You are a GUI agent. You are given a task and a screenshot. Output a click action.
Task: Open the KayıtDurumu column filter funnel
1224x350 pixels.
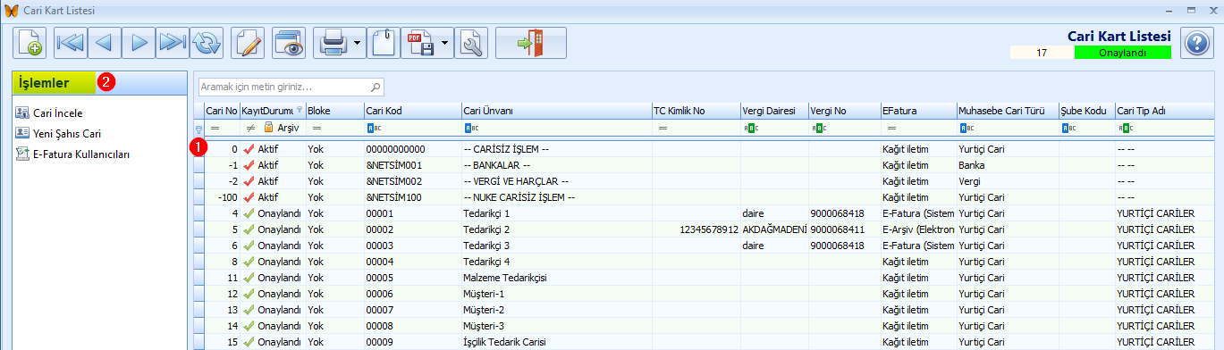[300, 111]
